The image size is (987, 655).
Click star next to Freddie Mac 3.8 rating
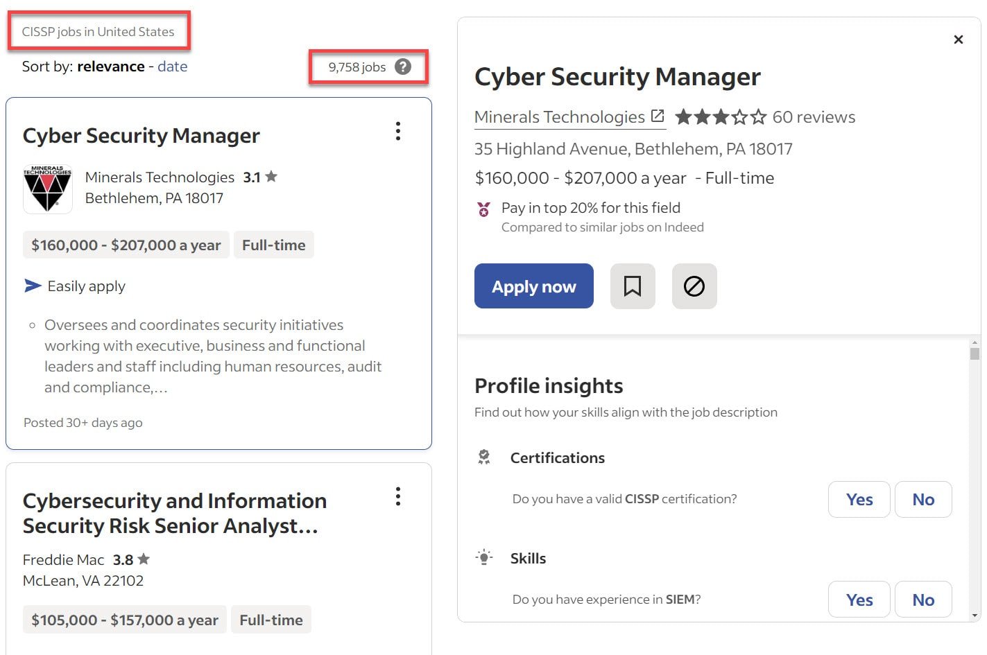point(144,559)
